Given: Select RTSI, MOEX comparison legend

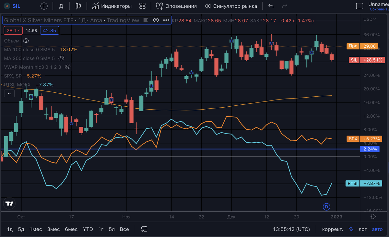Looking at the screenshot, I should click(17, 85).
